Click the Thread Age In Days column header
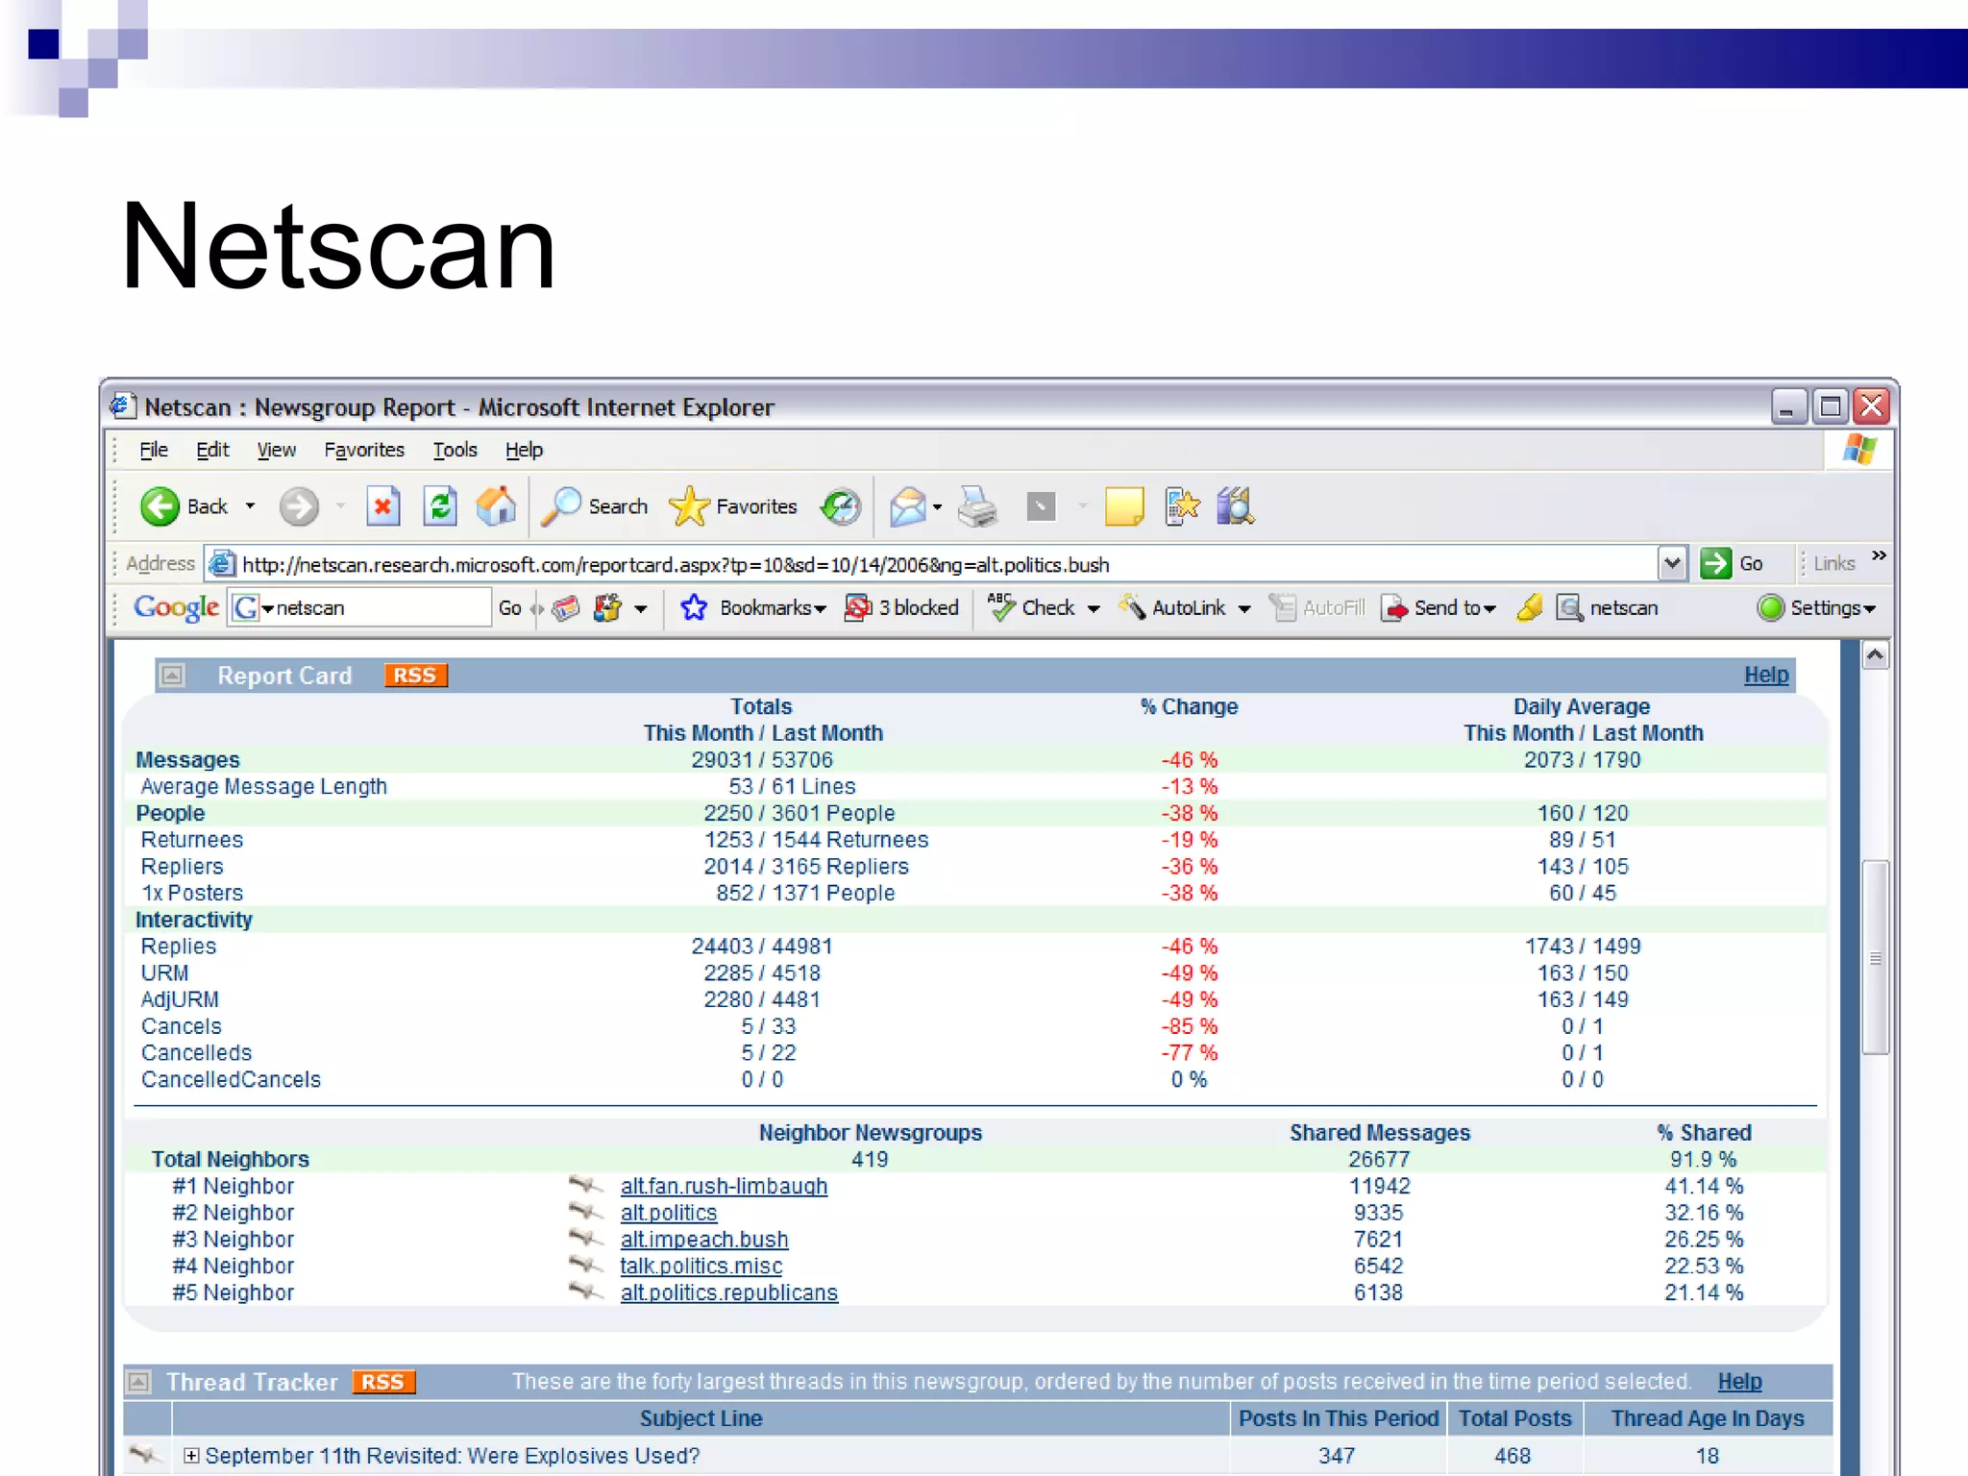The image size is (1968, 1476). pos(1707,1418)
